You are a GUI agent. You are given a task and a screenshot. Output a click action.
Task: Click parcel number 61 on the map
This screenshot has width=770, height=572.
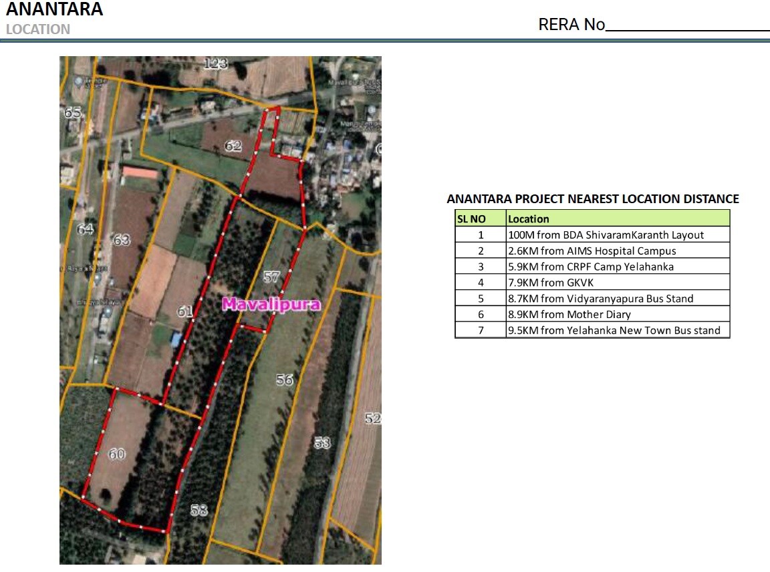click(x=184, y=311)
